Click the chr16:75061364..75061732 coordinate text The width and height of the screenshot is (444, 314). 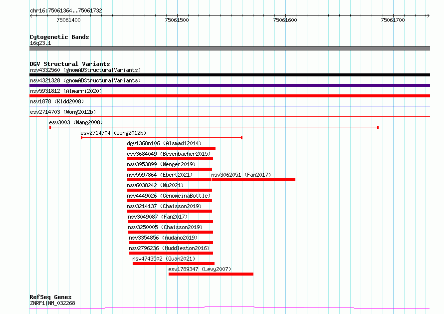click(x=66, y=10)
